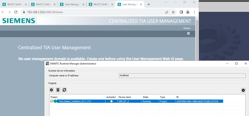Minimize the SIMATIC Runtime Manager window
Image resolution: width=249 pixels, height=116 pixels.
[x=227, y=64]
